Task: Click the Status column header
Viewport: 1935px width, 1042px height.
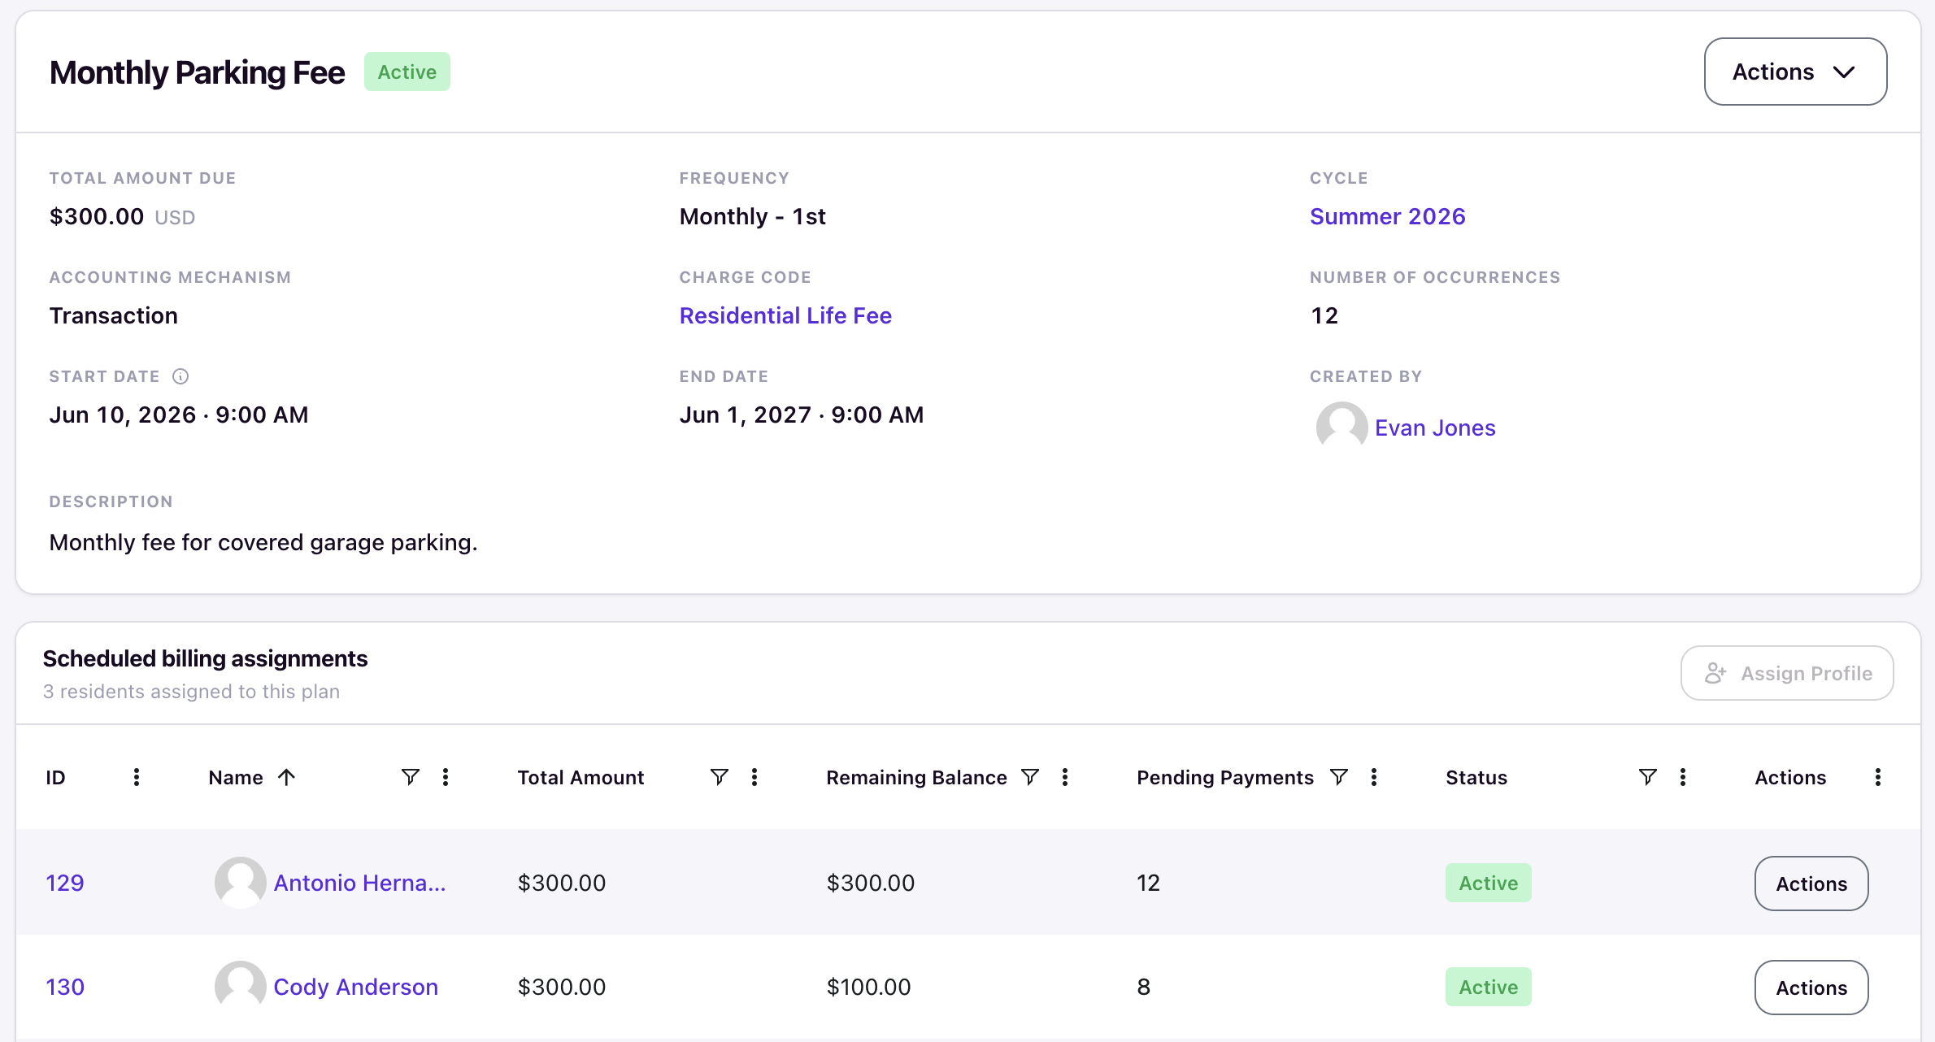Action: 1476,777
